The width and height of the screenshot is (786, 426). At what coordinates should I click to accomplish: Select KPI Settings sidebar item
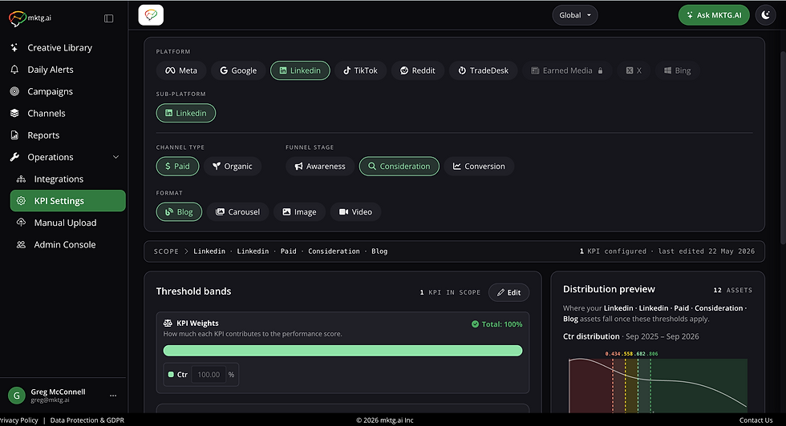tap(67, 201)
